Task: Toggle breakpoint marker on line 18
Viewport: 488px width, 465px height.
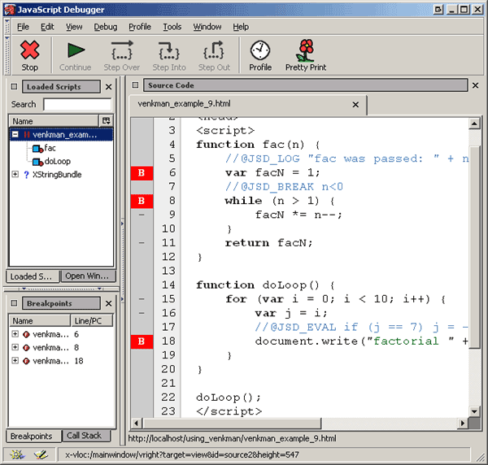Action: pos(142,341)
